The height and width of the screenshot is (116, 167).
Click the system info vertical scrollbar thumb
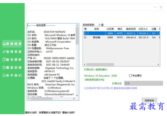click(x=77, y=36)
